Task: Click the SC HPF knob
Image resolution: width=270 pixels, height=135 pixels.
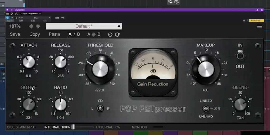Action: pos(29,104)
